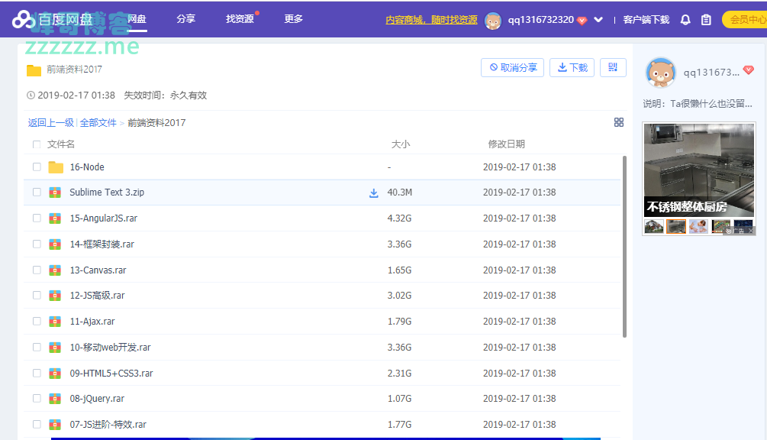Open the clipboard icon in header
Screen dimensions: 767x440
coord(706,20)
